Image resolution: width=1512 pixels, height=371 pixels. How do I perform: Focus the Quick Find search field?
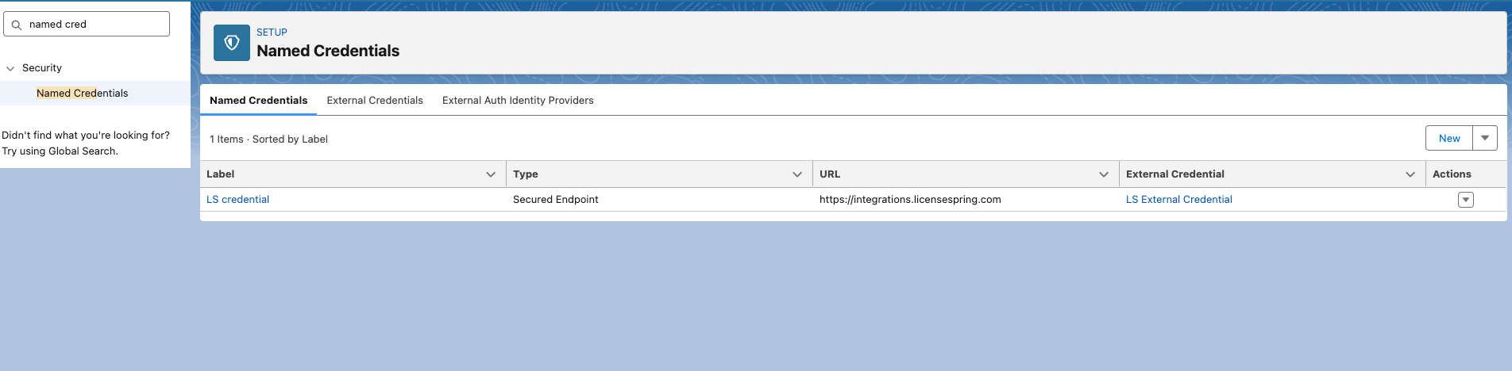coord(95,25)
